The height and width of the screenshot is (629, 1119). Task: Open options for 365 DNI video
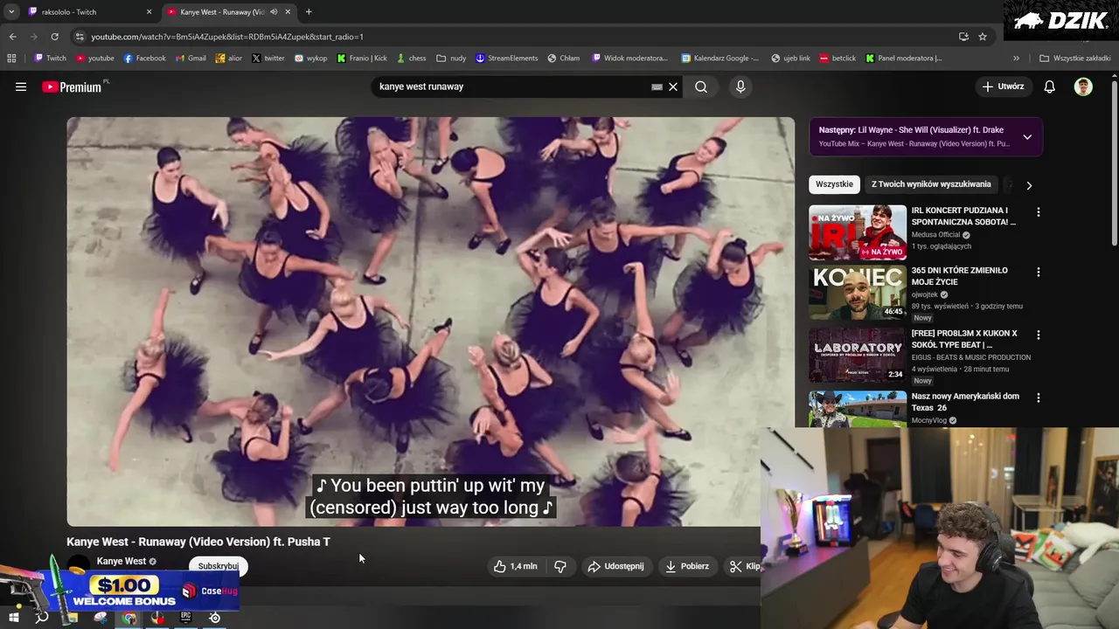(1039, 272)
